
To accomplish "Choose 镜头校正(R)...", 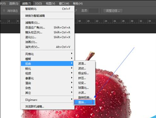I will coord(48,32).
